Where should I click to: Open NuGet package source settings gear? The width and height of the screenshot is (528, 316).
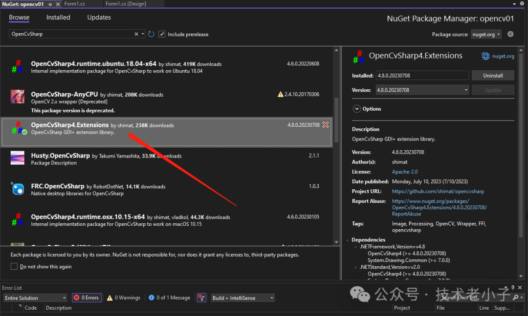pyautogui.click(x=510, y=34)
